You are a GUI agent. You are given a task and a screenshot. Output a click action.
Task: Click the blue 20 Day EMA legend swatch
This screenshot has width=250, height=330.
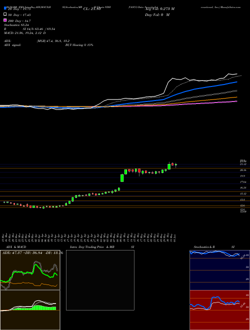point(5,8)
